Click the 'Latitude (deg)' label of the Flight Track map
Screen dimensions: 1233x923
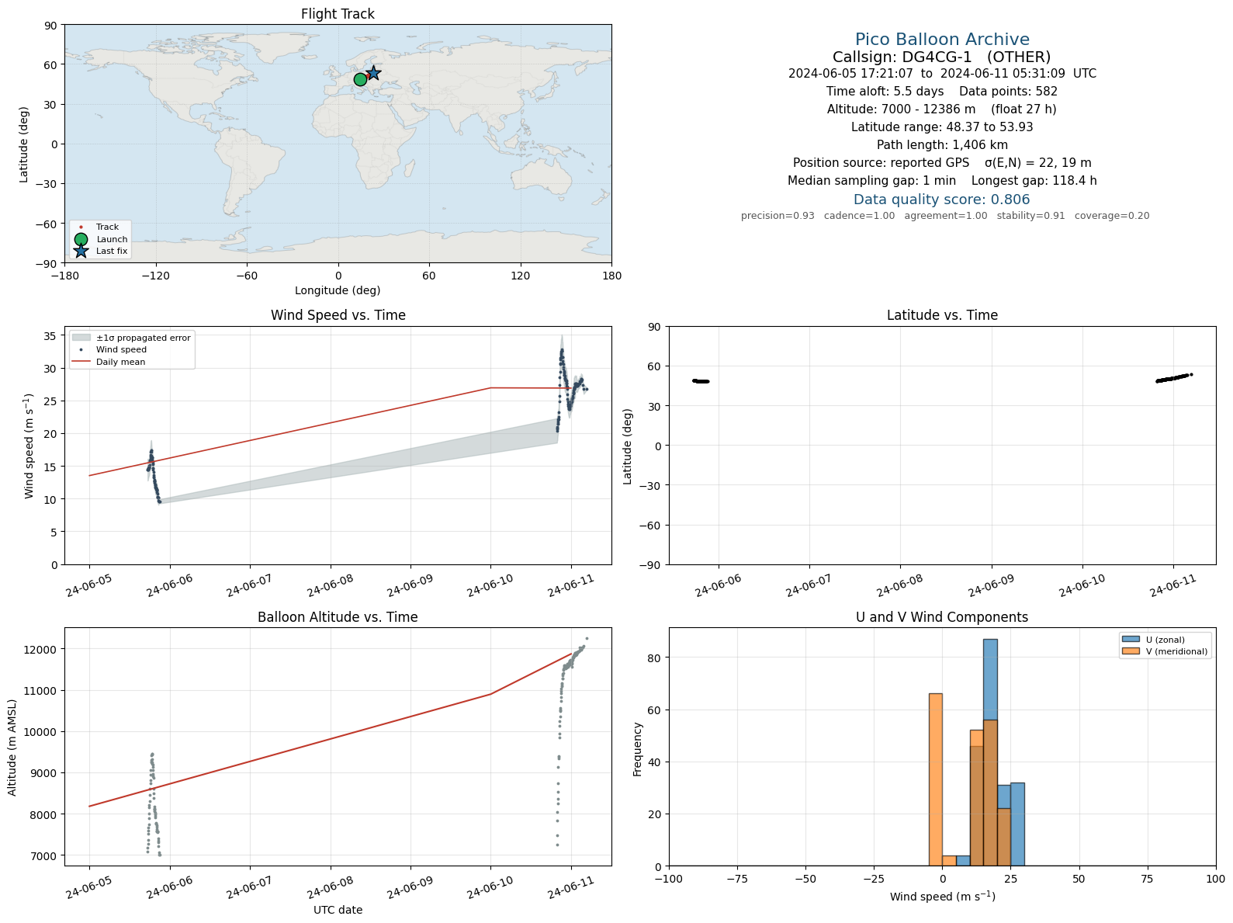(x=24, y=144)
